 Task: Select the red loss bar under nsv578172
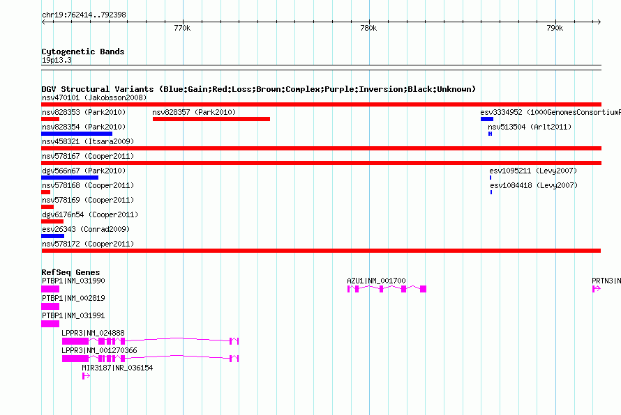(321, 251)
